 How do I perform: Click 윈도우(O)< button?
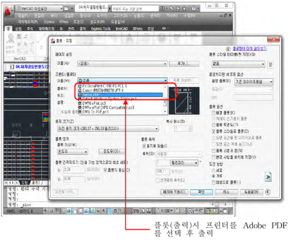(x=112, y=152)
